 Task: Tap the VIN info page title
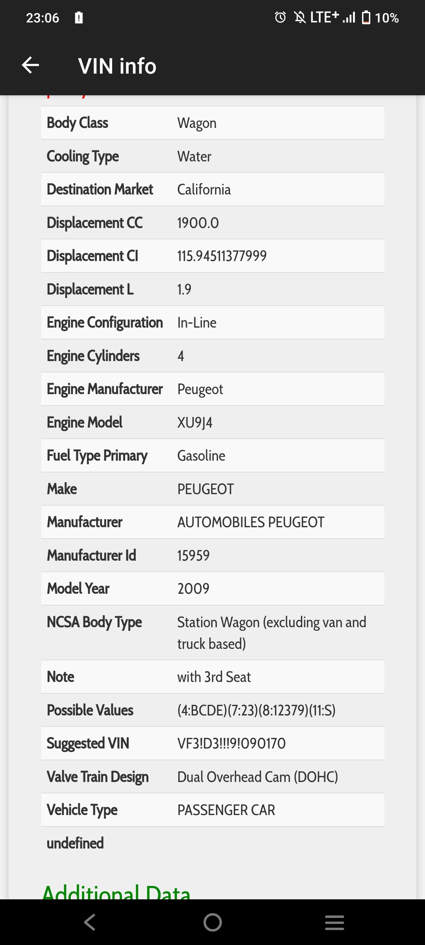point(117,66)
